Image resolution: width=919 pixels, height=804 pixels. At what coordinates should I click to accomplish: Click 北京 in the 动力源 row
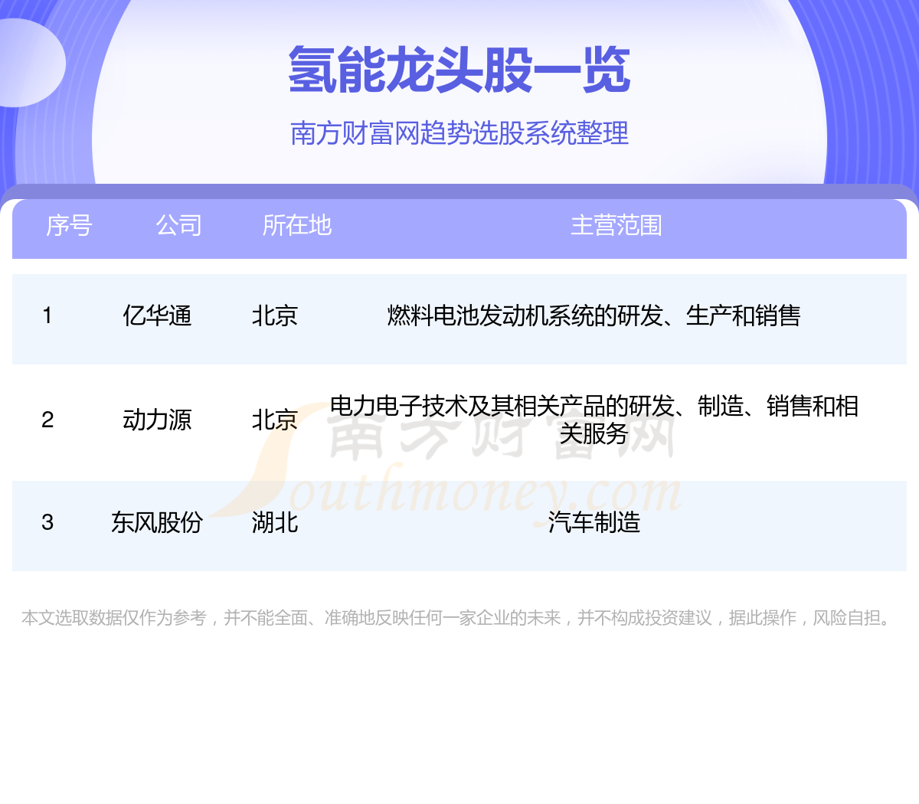(275, 420)
